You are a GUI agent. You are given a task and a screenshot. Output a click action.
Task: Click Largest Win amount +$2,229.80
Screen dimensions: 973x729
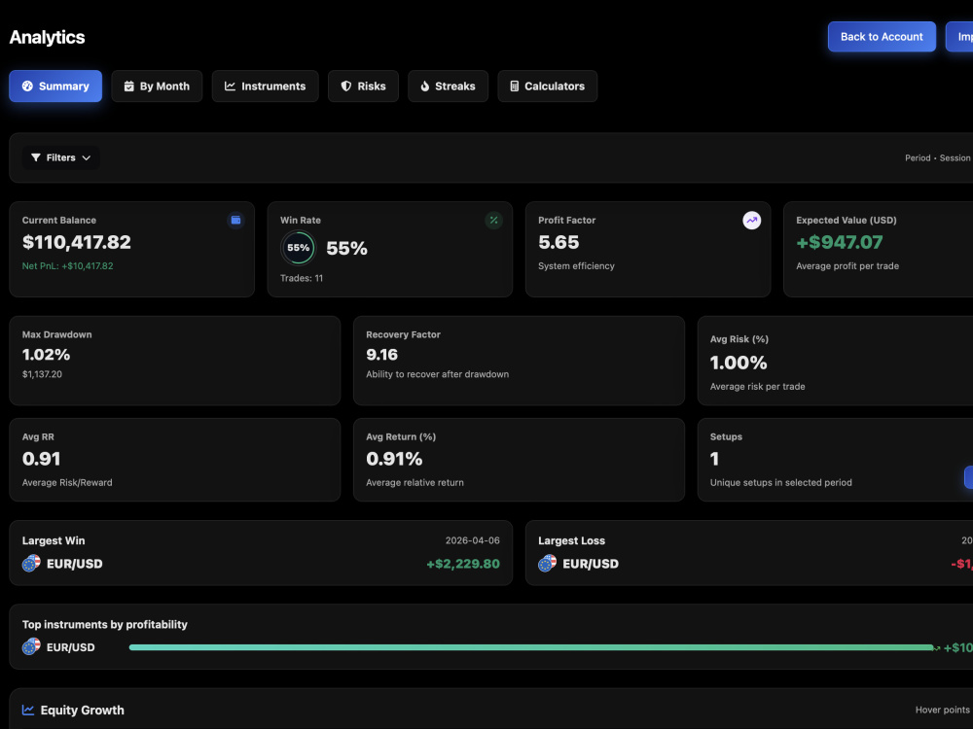pos(463,564)
